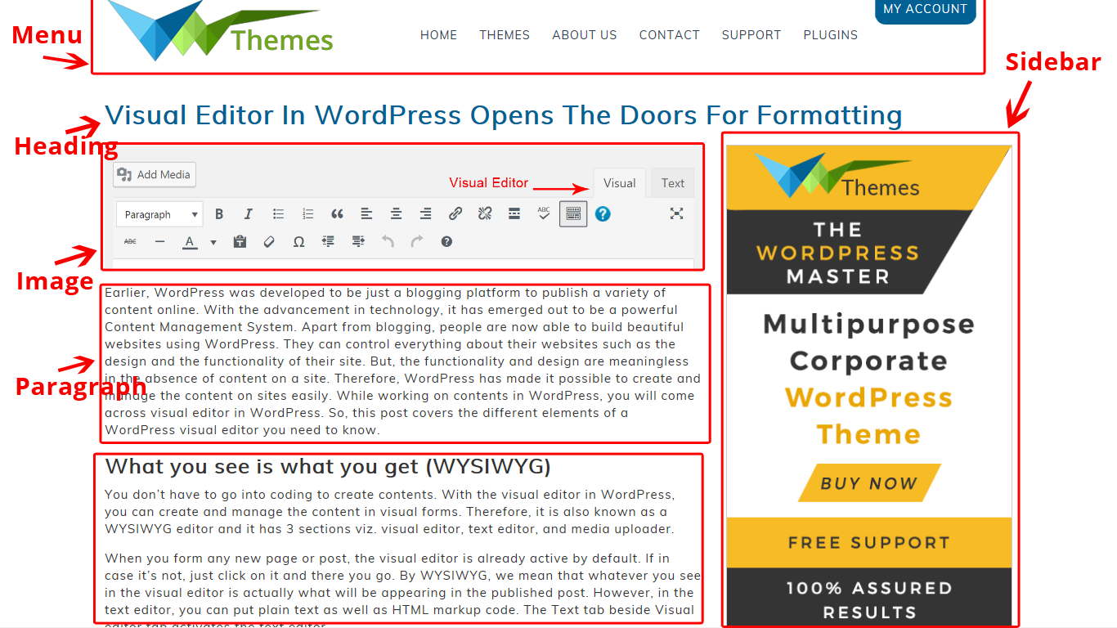The height and width of the screenshot is (628, 1117).
Task: Click the clear formatting eraser icon
Action: tap(269, 241)
